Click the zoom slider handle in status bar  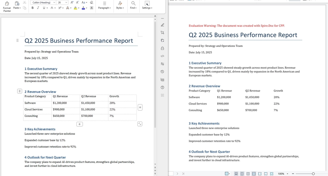[x=313, y=174]
